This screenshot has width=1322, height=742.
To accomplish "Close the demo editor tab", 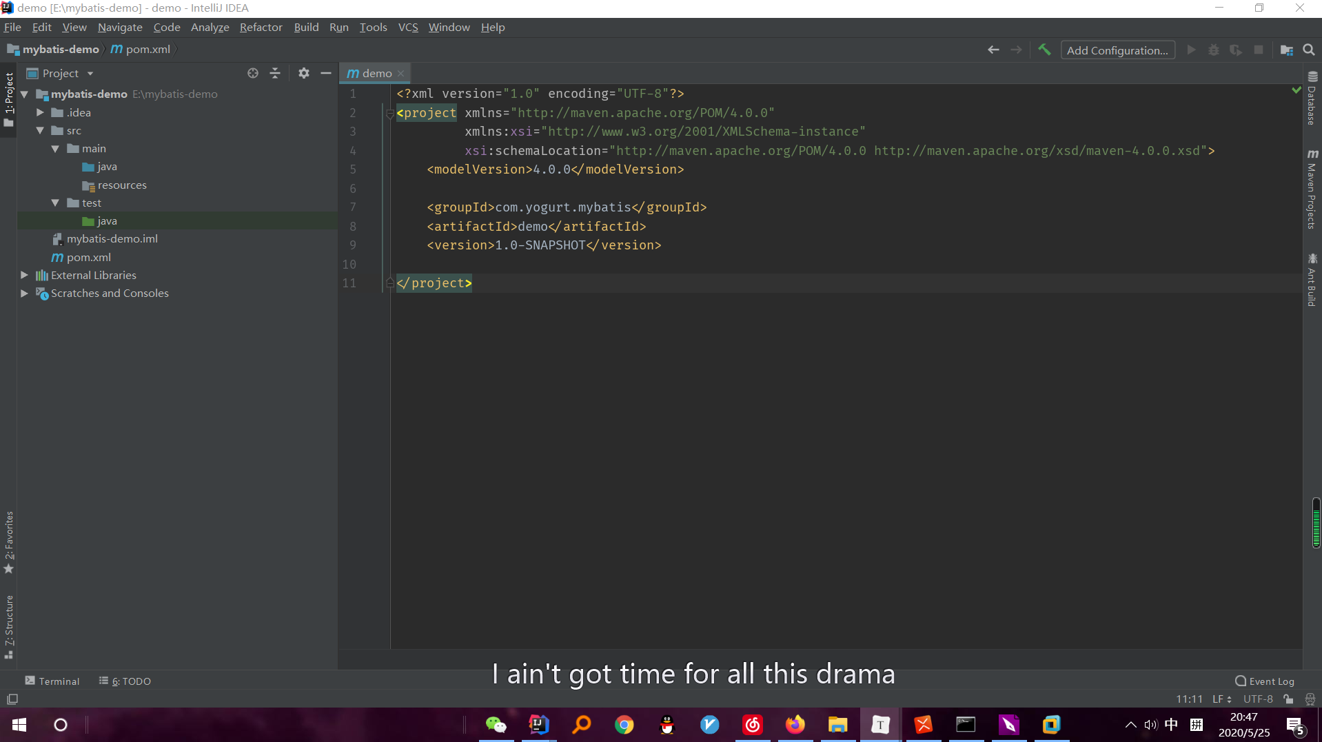I will tap(400, 73).
